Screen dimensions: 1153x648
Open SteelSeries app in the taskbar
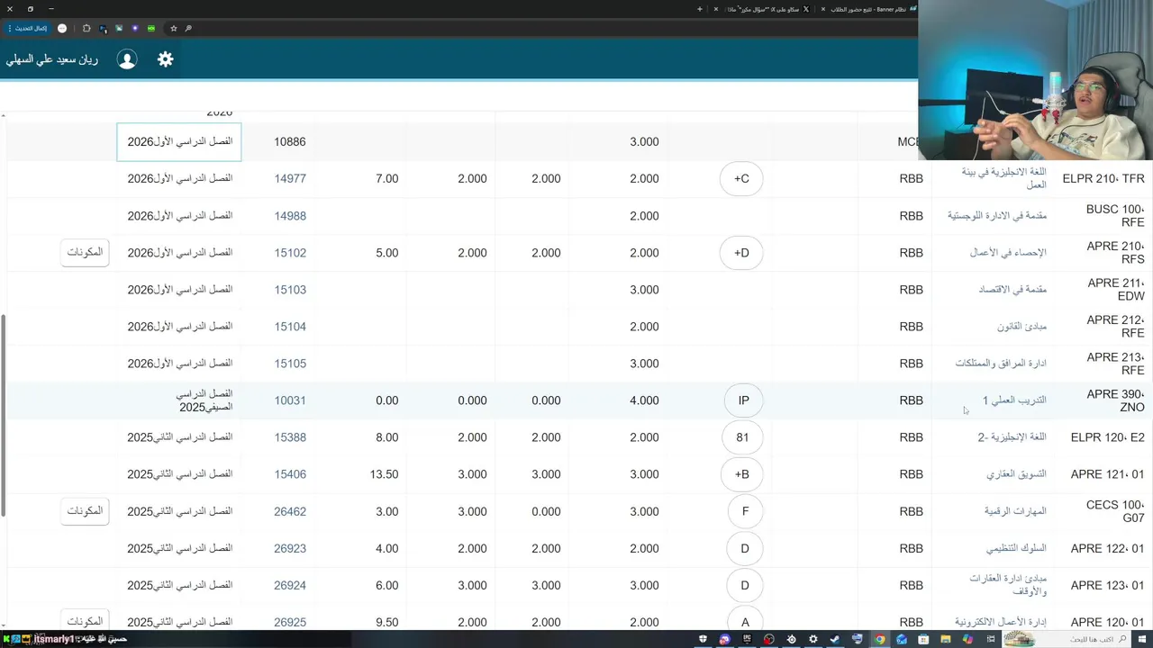point(792,639)
